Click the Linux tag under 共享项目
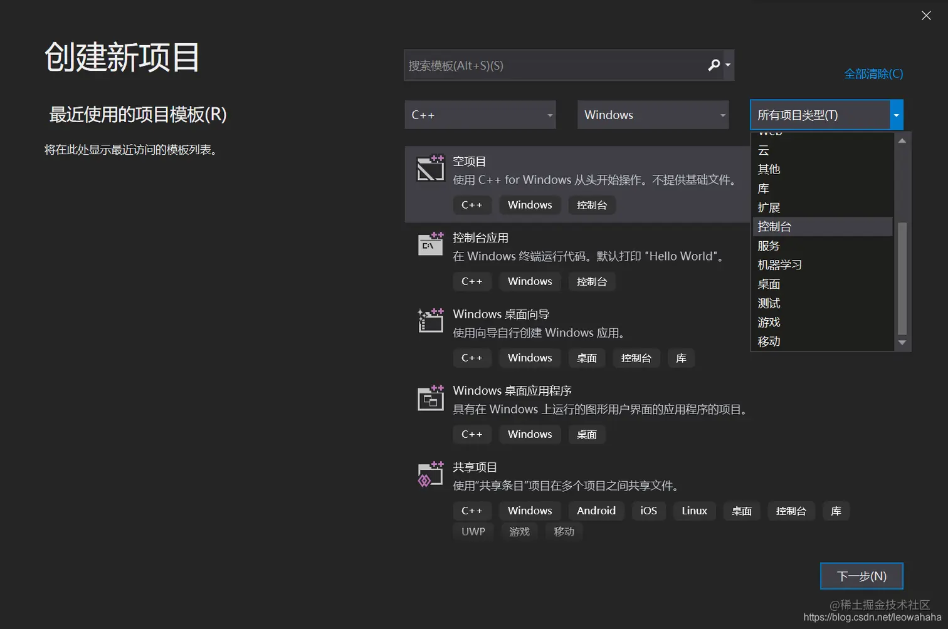The width and height of the screenshot is (948, 629). click(x=694, y=511)
